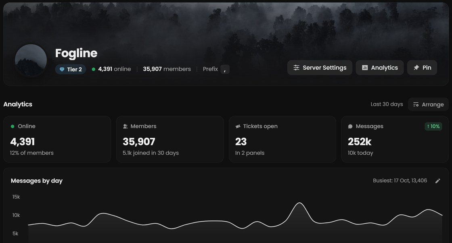Click the Prefix label
Image resolution: width=452 pixels, height=243 pixels.
coord(210,69)
